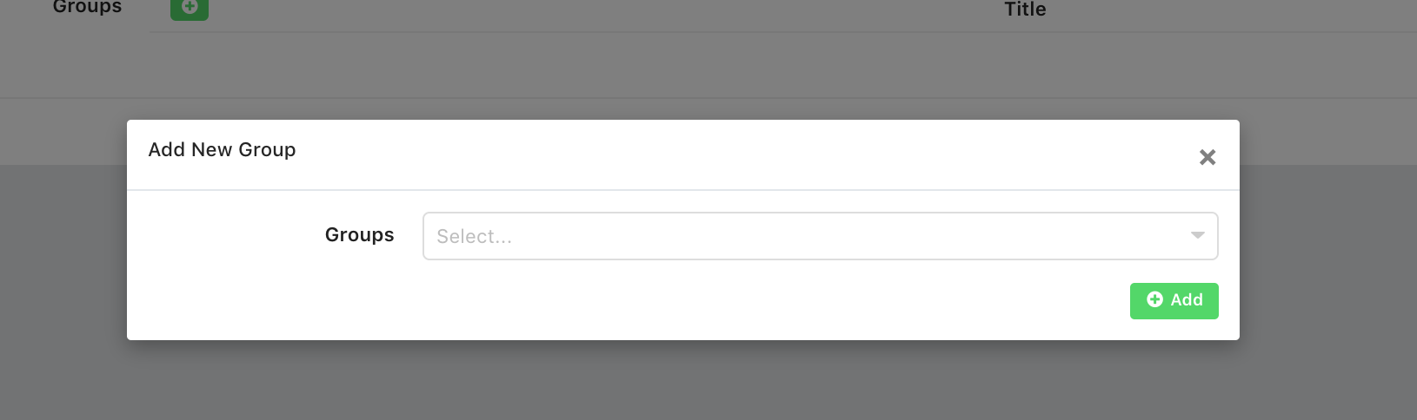Open the Groups select combo box
1417x420 pixels.
tap(819, 236)
